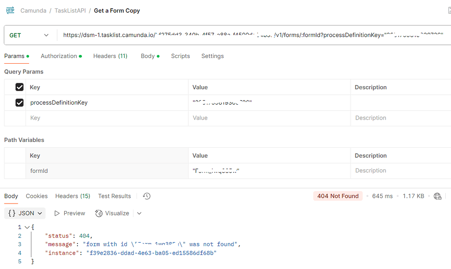Click the HTTP request type icon
451x269 pixels.
tap(10, 10)
